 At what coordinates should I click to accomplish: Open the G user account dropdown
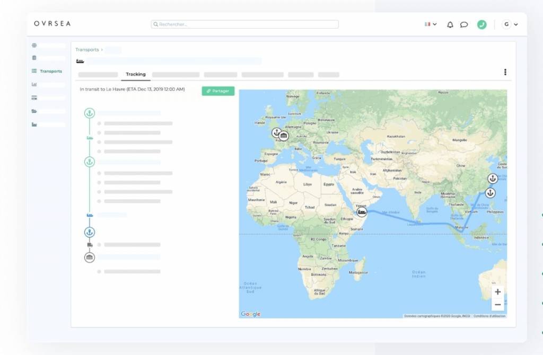click(510, 24)
